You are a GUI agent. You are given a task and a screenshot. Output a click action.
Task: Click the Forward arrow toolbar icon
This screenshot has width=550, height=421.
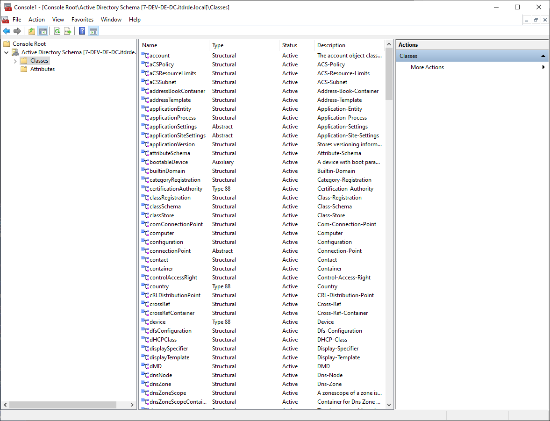[17, 31]
